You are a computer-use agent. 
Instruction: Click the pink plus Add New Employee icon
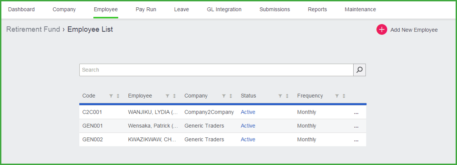381,30
